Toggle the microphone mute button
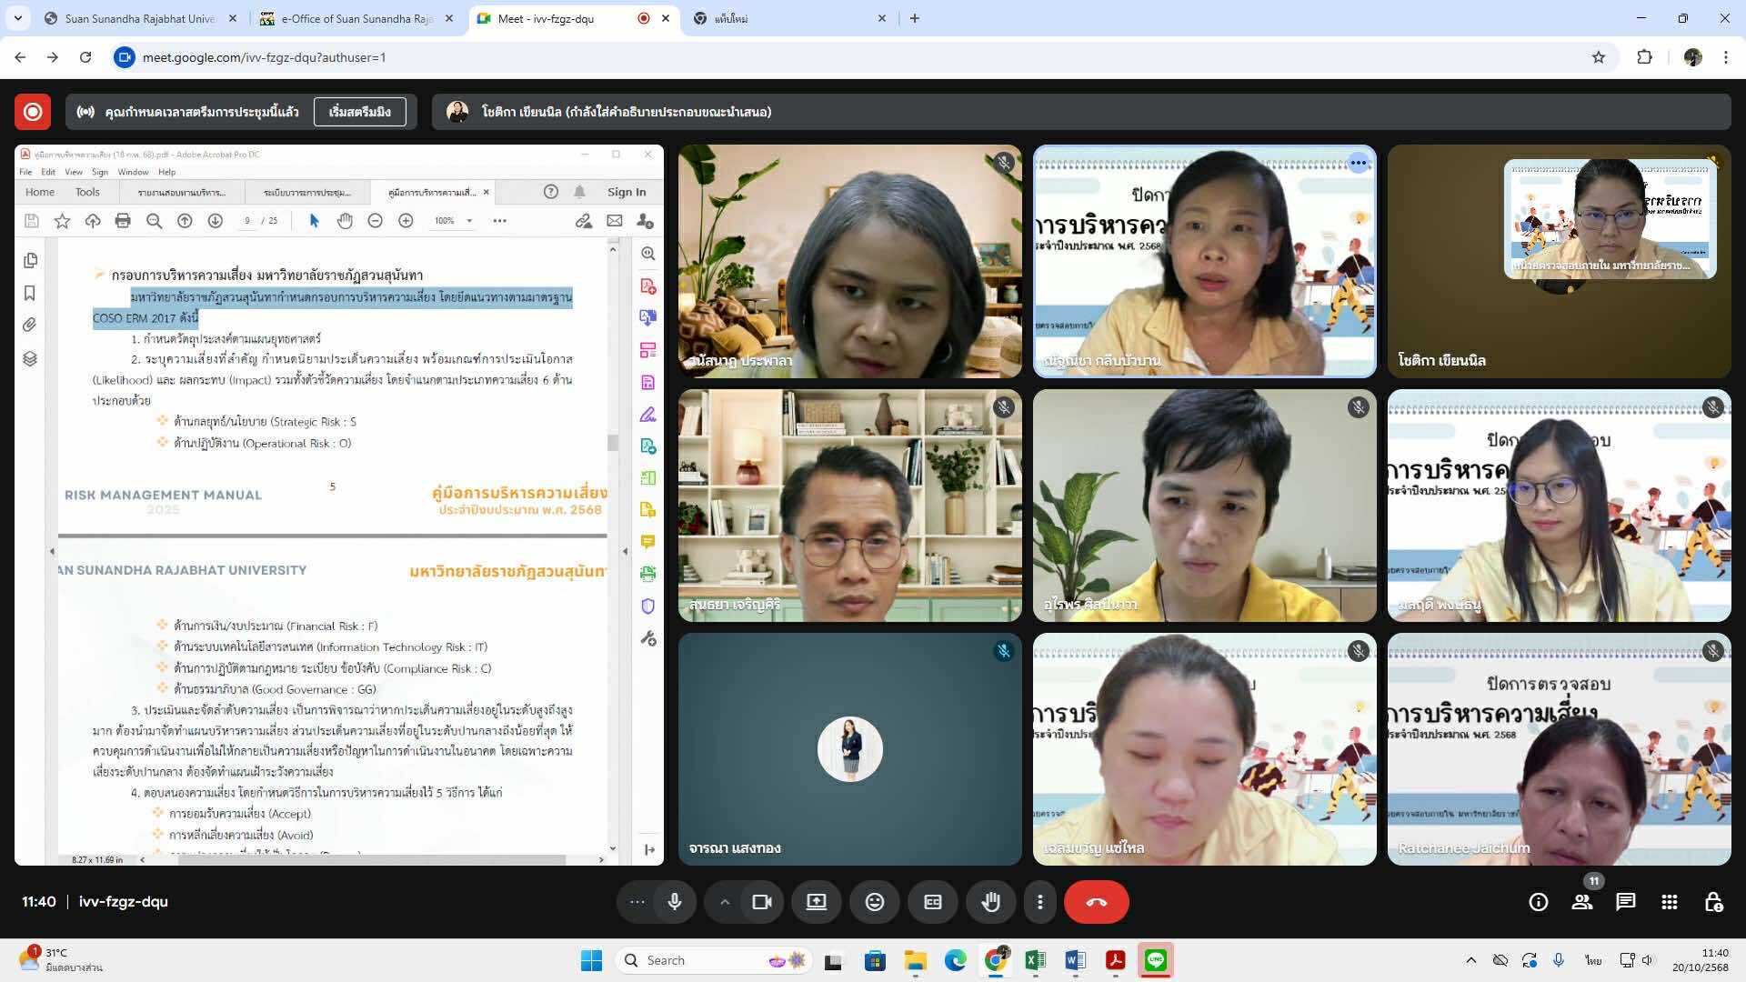 point(674,902)
